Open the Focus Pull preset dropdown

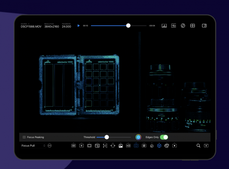(x=33, y=145)
